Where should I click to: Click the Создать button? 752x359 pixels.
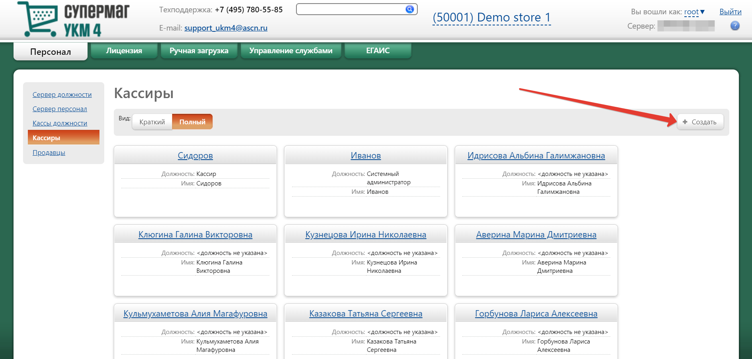click(x=700, y=122)
